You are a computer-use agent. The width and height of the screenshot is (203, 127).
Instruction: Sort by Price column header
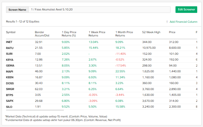coord(172,32)
